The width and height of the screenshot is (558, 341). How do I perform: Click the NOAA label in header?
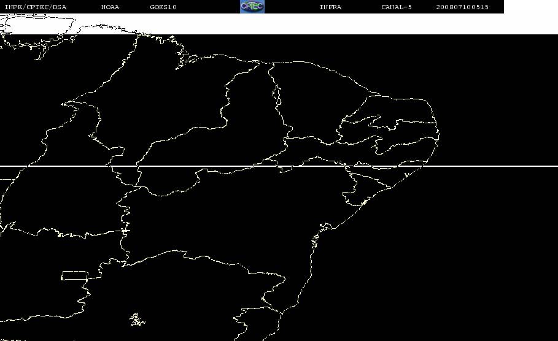(x=110, y=7)
